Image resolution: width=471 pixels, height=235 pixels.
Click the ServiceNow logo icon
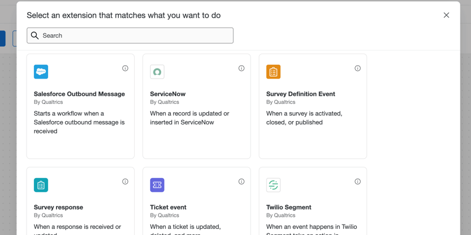[x=157, y=72]
